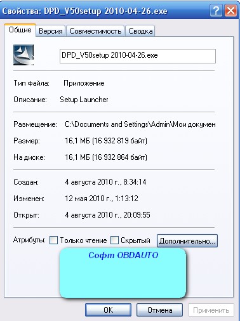Click the cyan Софт OBDAUTO banner
The height and width of the screenshot is (321, 240).
pos(123,273)
